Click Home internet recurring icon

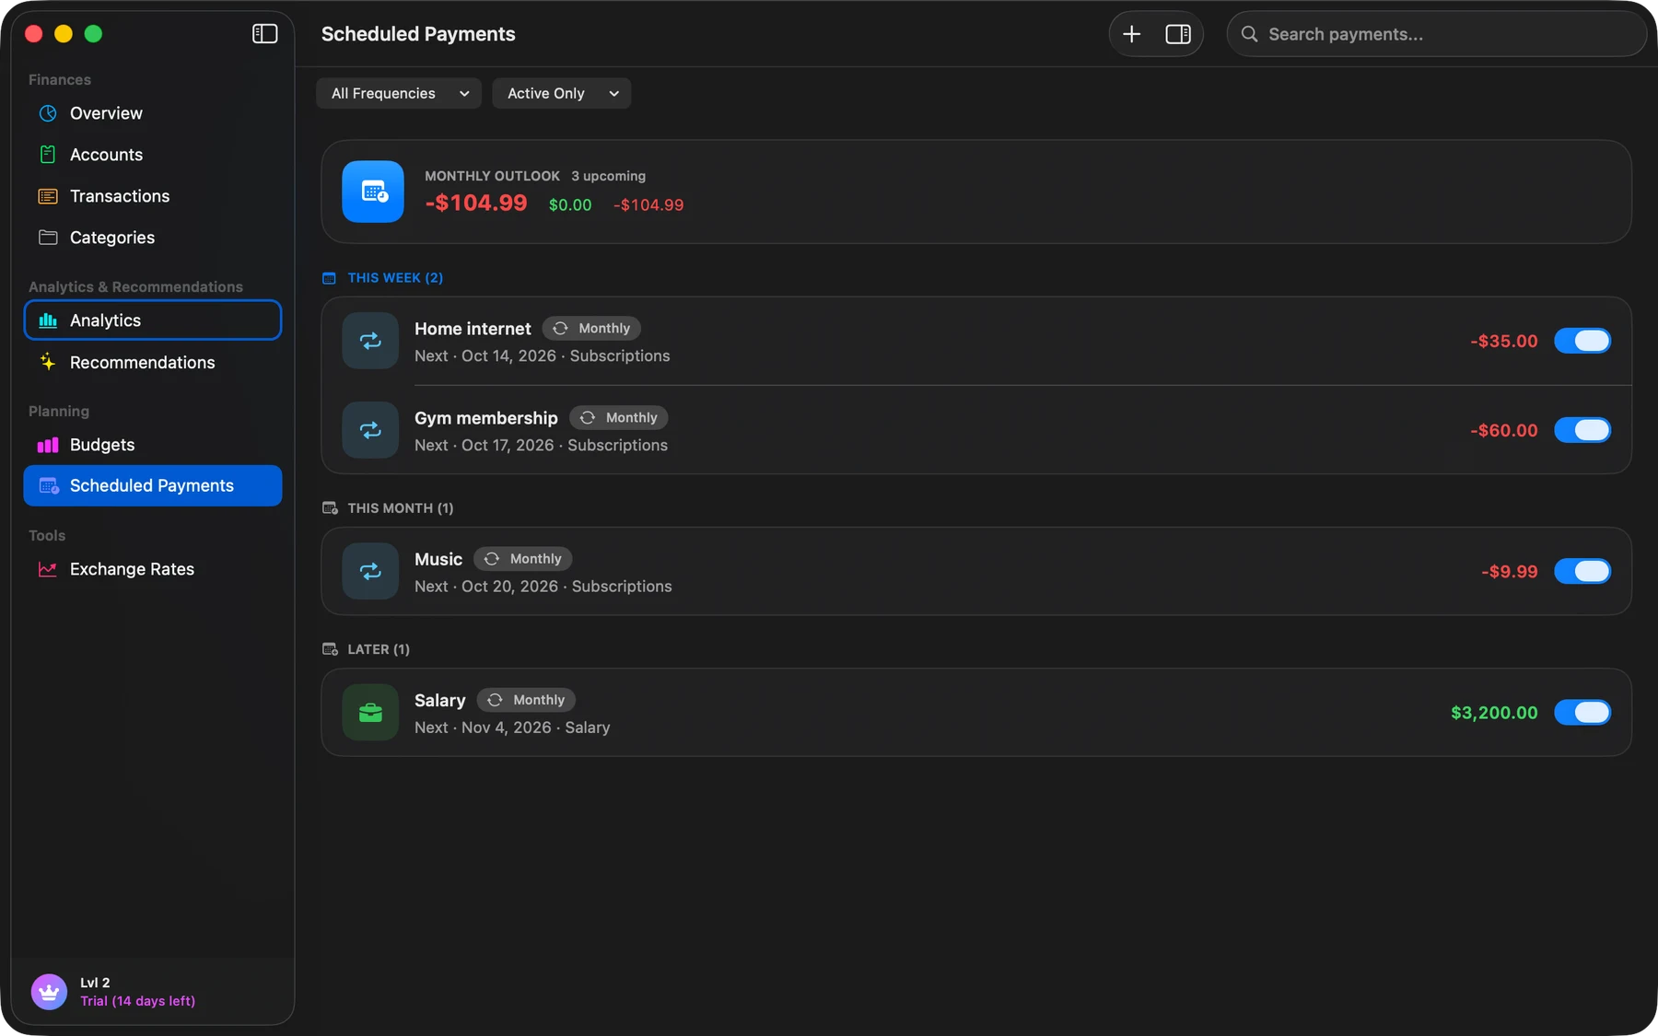[x=370, y=341]
